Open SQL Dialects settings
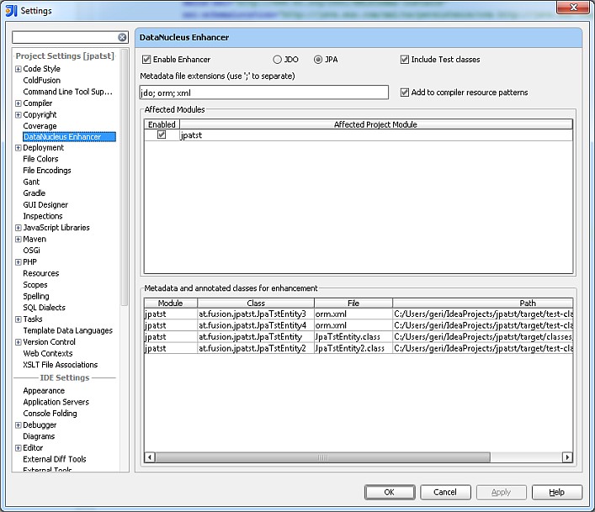Screen dimensions: 595x512 point(44,308)
